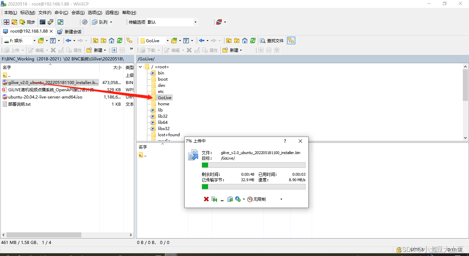Switch to root@192.168.1.88 session tab
469x256 pixels.
pos(28,31)
